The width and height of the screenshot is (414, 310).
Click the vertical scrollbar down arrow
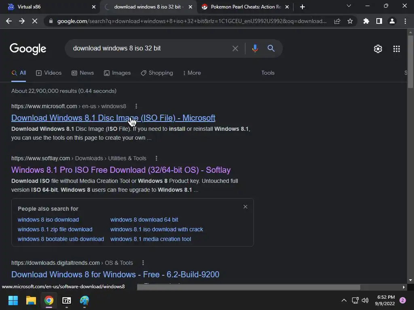[x=410, y=280]
